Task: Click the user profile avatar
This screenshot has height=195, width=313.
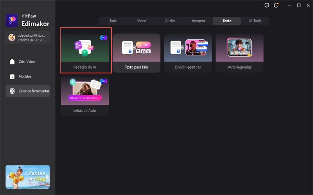Action: click(x=12, y=38)
